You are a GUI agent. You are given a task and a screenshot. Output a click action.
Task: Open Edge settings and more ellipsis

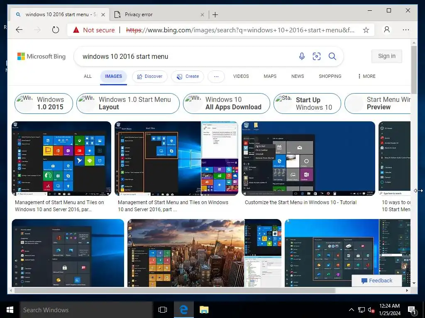point(406,30)
